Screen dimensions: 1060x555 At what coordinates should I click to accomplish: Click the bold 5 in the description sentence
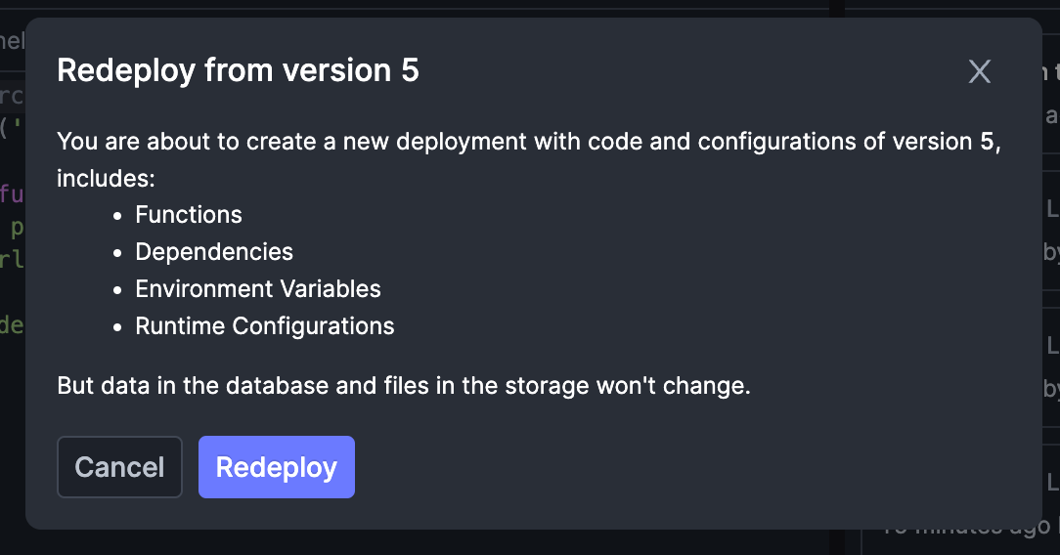tap(987, 142)
